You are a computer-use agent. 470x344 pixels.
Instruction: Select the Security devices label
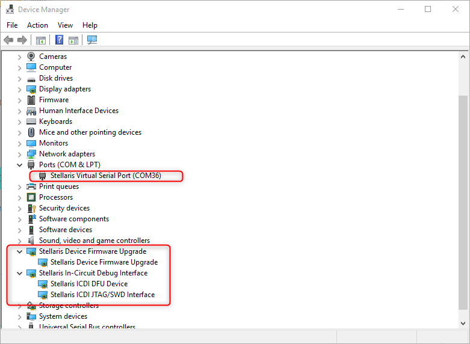(64, 208)
